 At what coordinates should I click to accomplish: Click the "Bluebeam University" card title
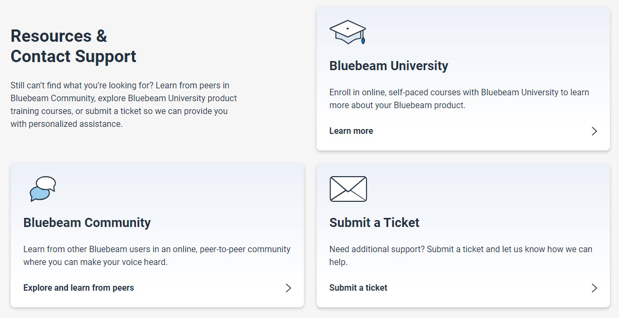(x=388, y=65)
